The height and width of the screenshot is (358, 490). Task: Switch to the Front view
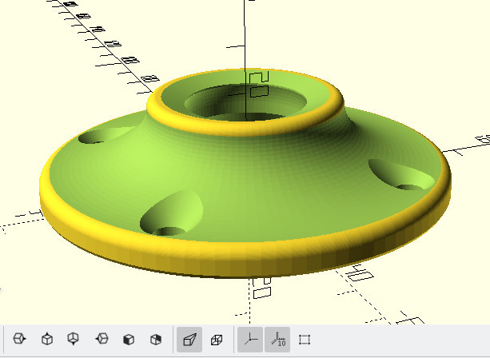(x=128, y=340)
